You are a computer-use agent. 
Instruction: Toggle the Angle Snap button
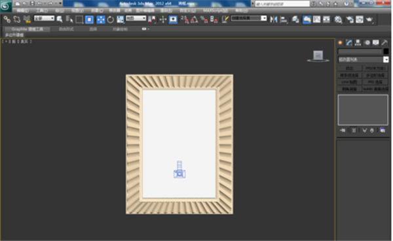[x=195, y=20]
